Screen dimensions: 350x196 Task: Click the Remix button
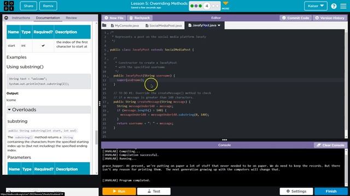point(48,6)
